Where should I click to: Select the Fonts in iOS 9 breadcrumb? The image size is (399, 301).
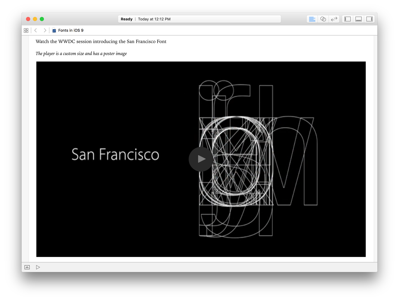pyautogui.click(x=71, y=30)
